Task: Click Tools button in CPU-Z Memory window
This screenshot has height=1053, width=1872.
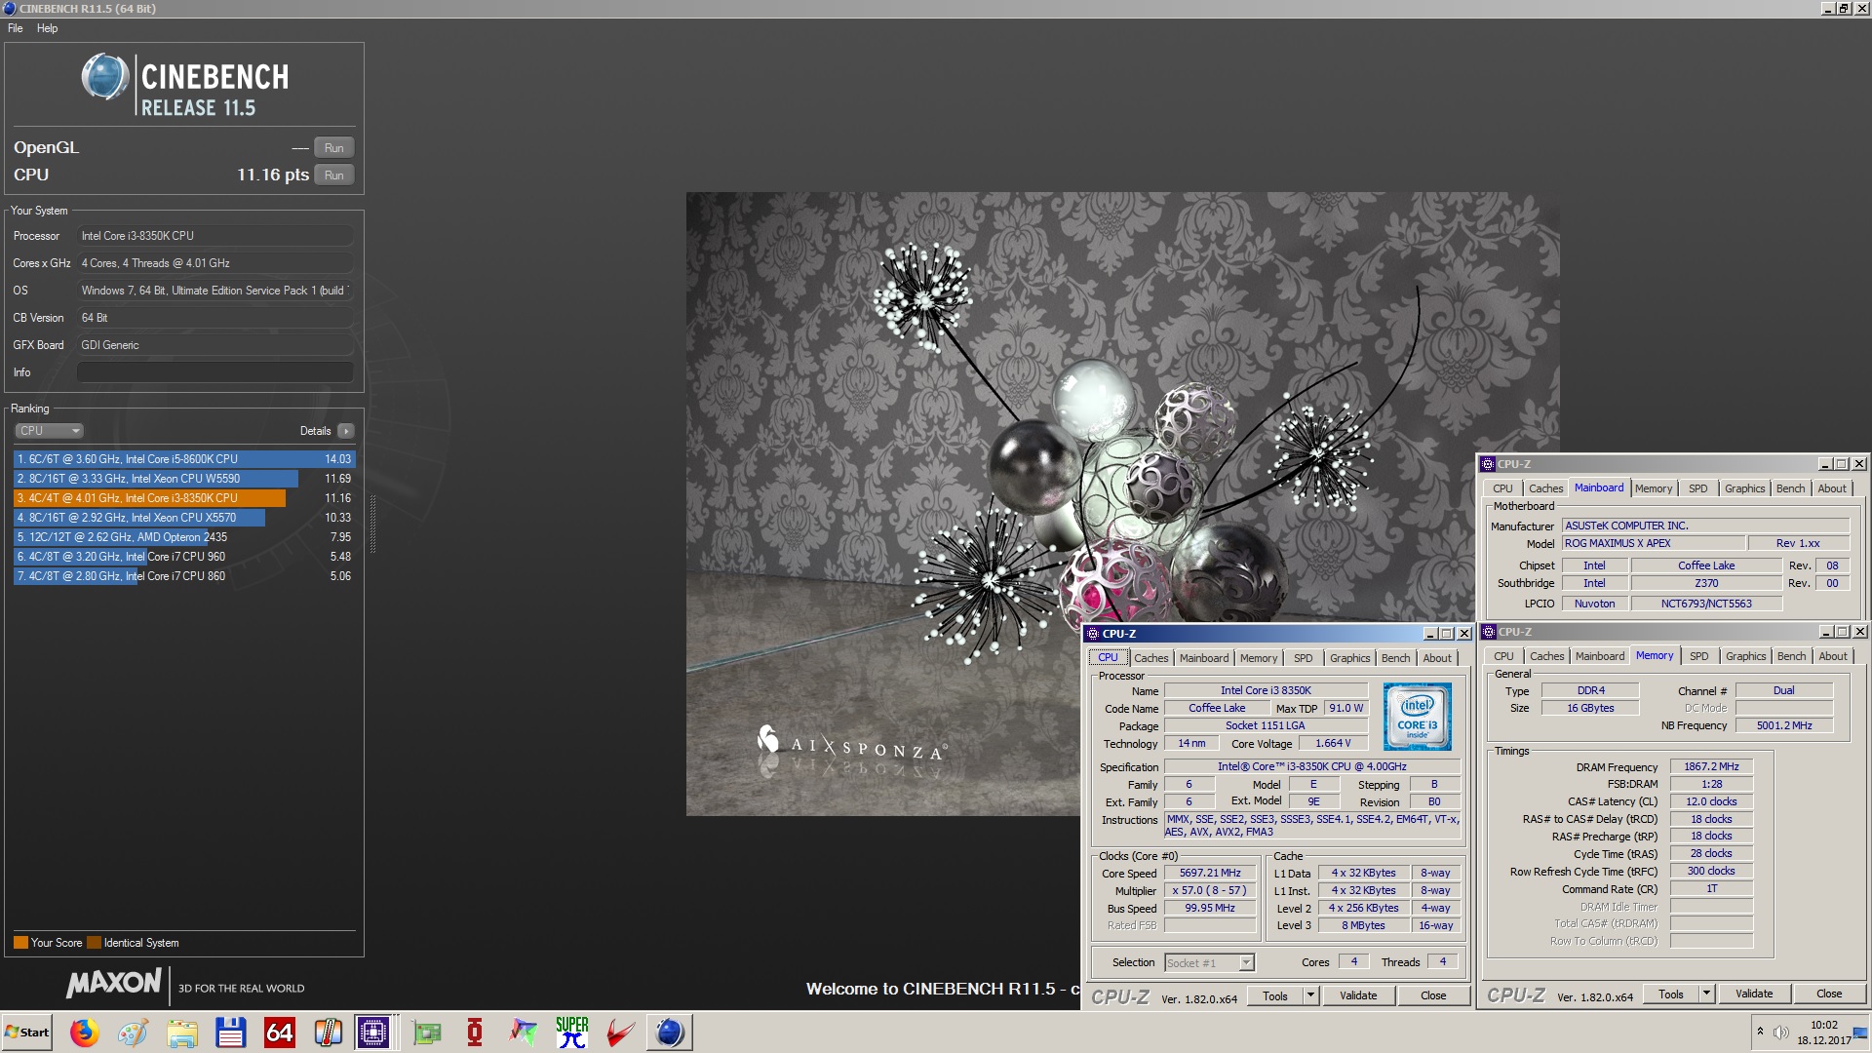Action: click(x=1671, y=994)
